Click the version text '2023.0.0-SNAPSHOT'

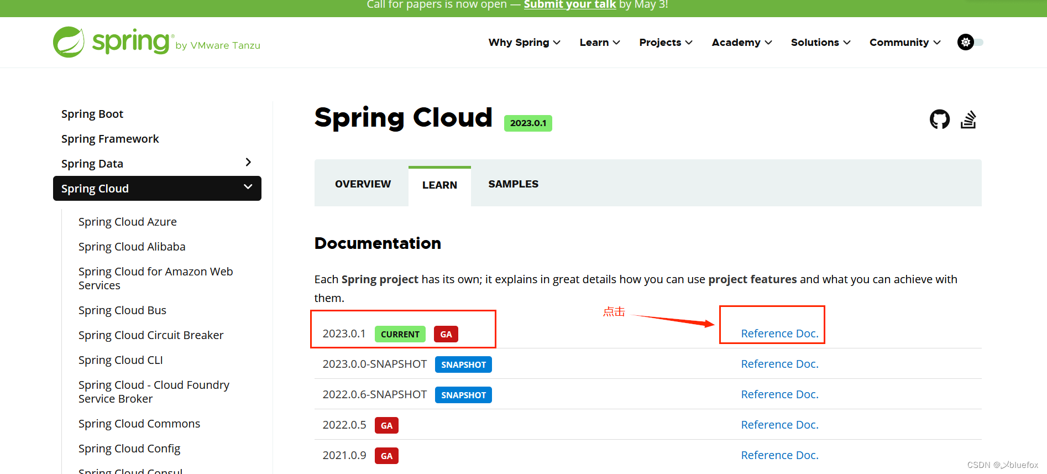coord(375,364)
